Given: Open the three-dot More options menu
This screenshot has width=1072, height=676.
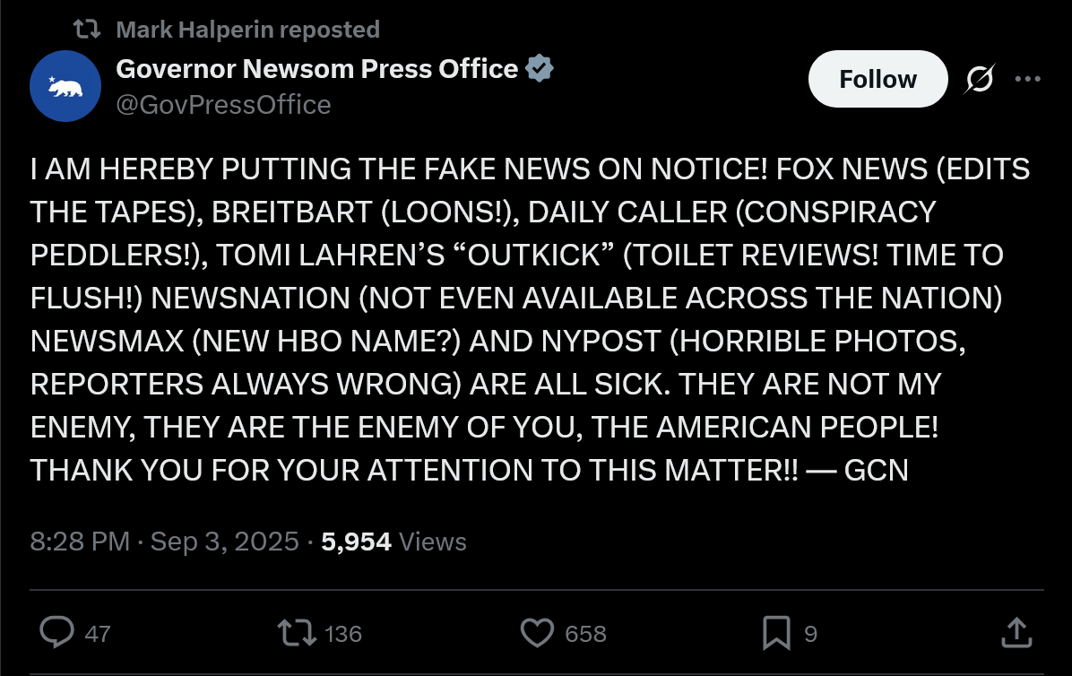Looking at the screenshot, I should pyautogui.click(x=1027, y=79).
